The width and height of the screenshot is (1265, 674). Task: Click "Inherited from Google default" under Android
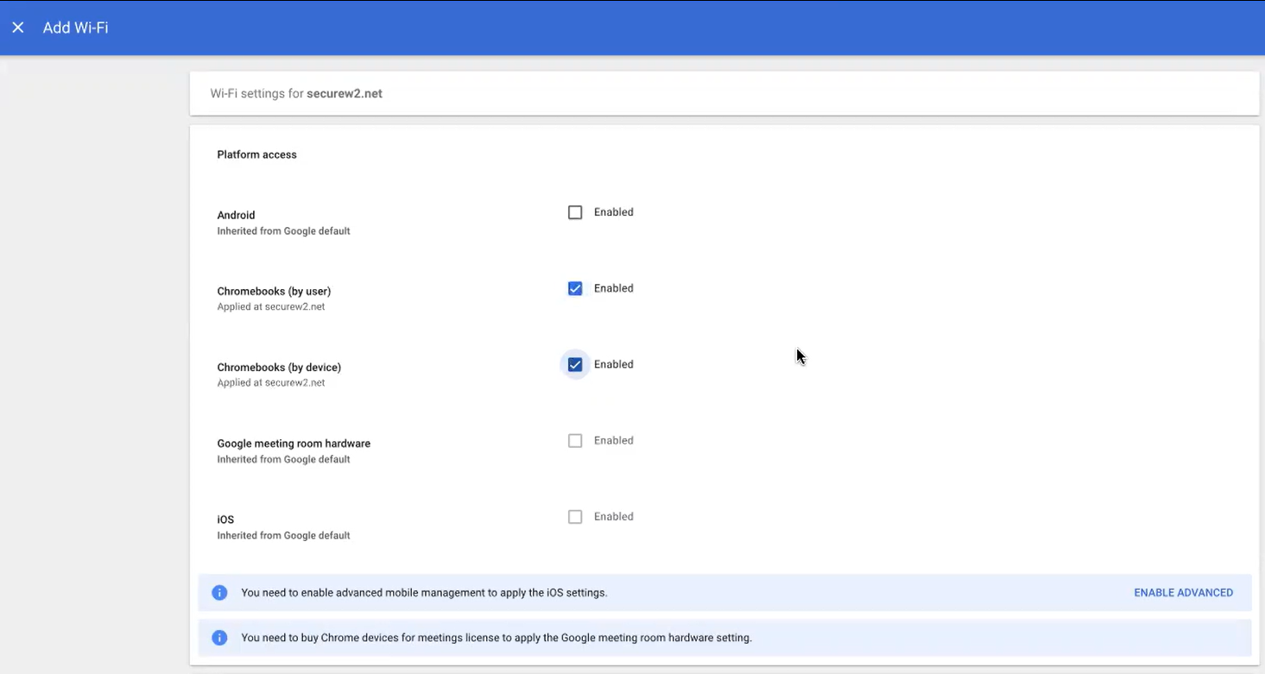point(283,231)
